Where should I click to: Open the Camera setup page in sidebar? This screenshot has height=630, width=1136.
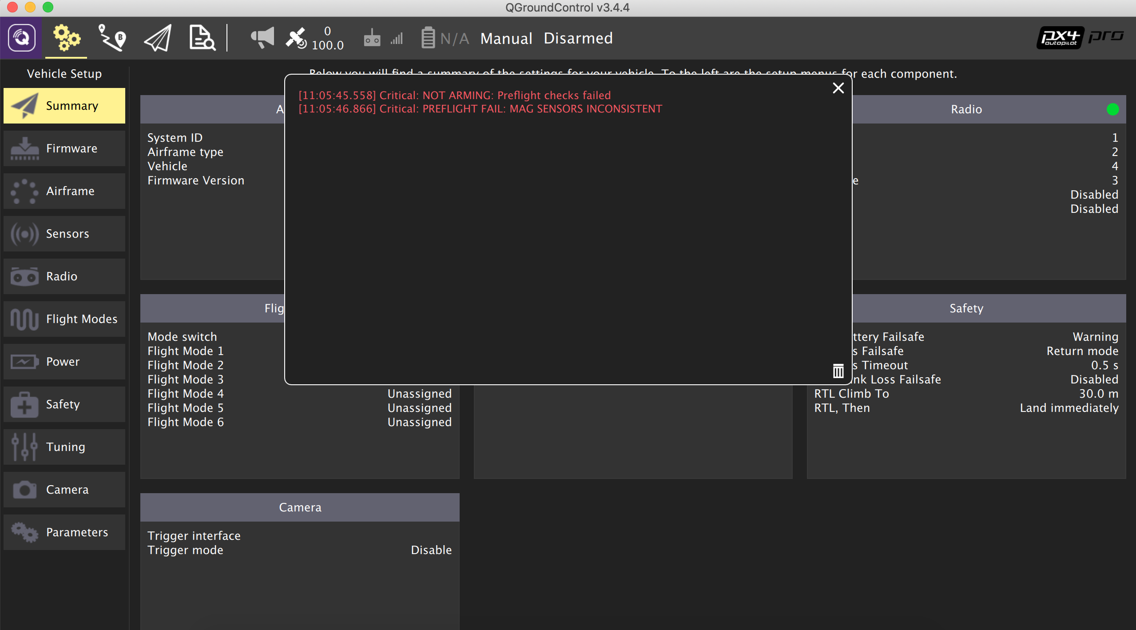click(x=64, y=490)
